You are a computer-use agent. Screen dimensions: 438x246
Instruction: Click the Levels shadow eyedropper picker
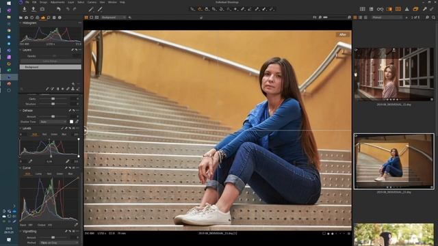point(30,161)
